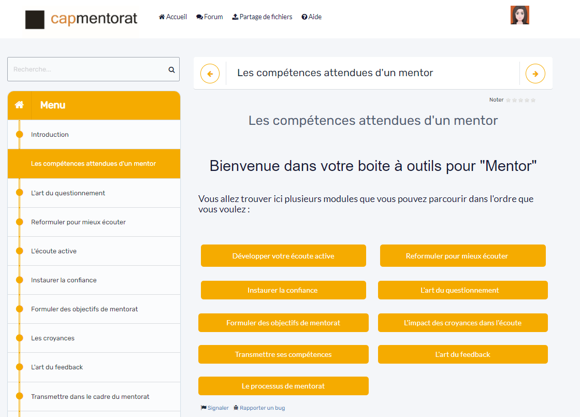Go to previous page with left arrow
This screenshot has width=580, height=417.
pos(210,74)
